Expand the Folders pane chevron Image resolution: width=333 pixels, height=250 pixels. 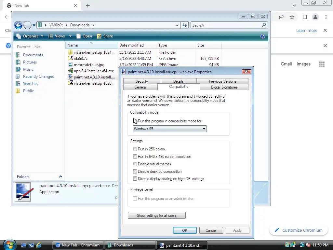coord(60,177)
